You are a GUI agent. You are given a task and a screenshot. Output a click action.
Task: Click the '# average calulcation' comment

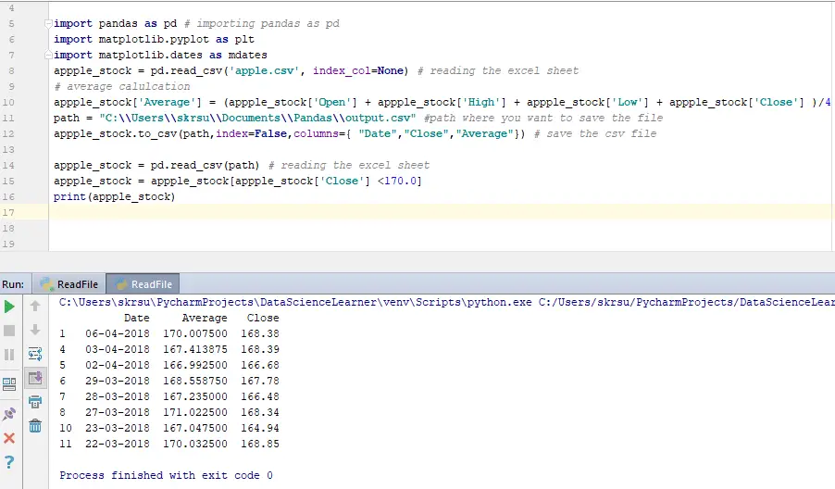[x=122, y=86]
